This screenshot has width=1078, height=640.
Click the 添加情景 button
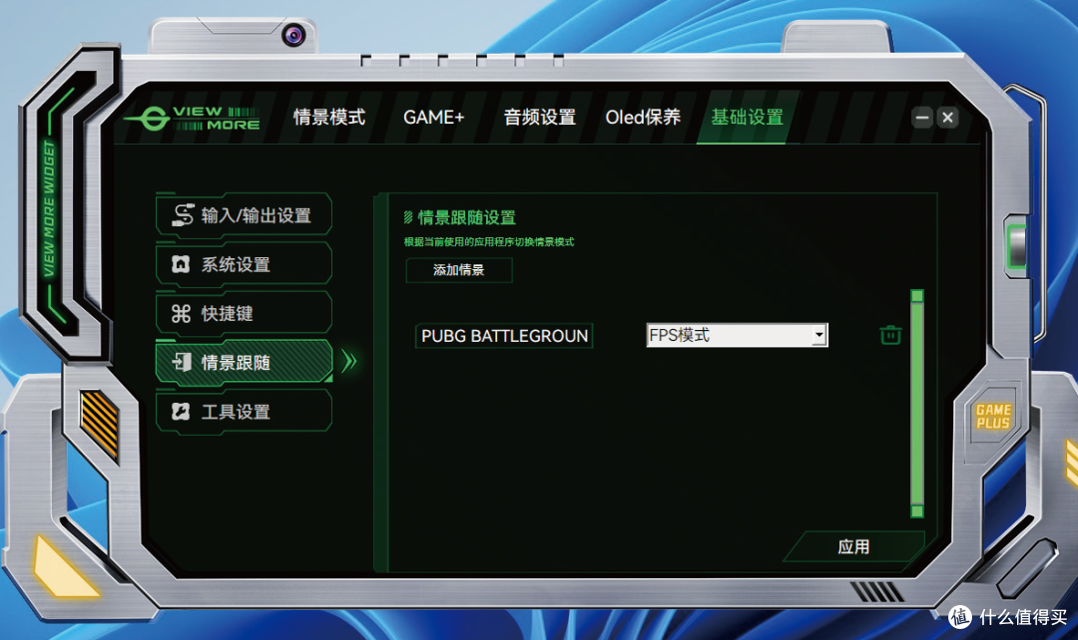(458, 270)
